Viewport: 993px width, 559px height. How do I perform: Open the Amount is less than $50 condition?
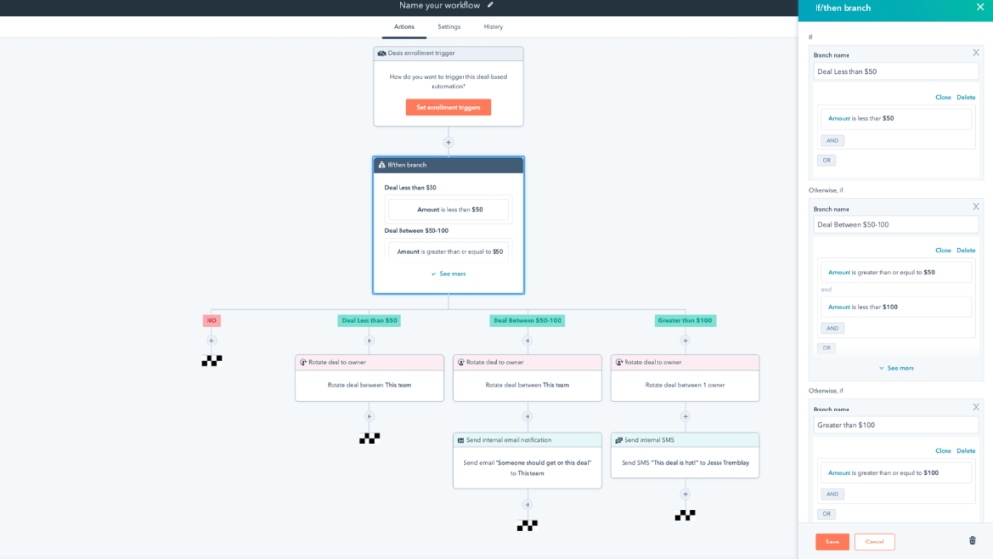click(895, 118)
